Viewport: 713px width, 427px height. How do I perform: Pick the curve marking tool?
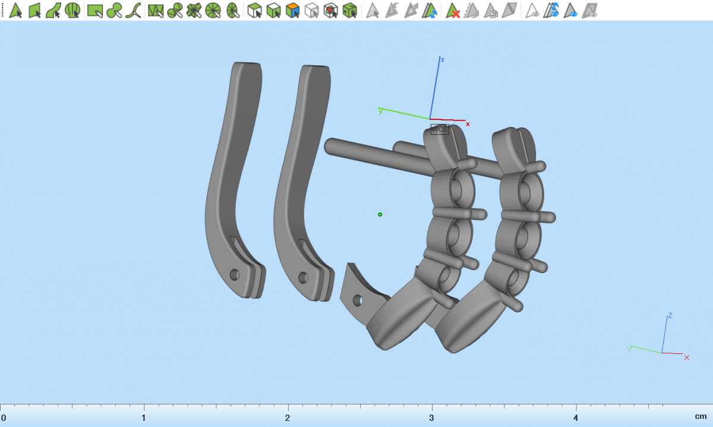tap(134, 10)
